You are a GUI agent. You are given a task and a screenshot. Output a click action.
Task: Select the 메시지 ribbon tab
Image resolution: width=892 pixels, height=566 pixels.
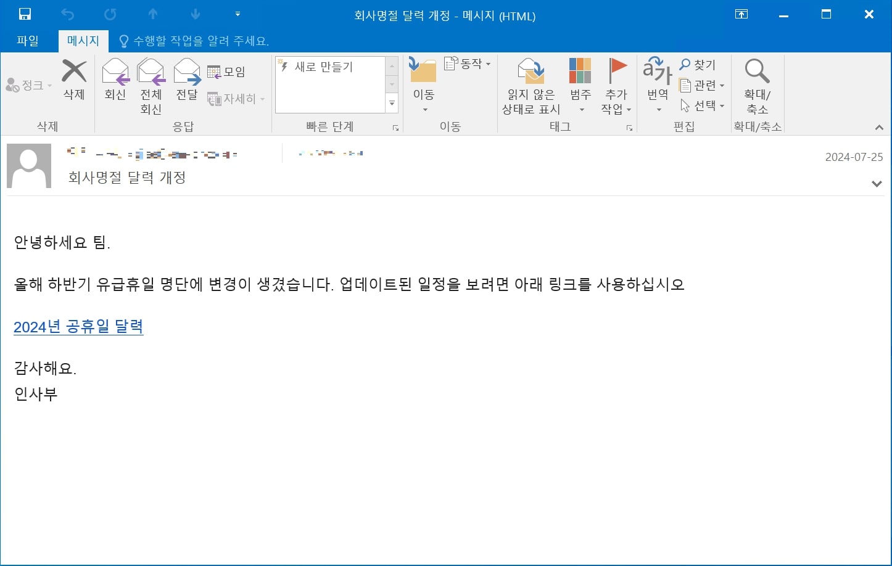(x=83, y=41)
